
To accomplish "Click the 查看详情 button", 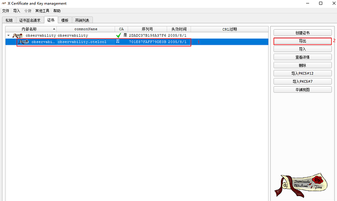I will (302, 57).
